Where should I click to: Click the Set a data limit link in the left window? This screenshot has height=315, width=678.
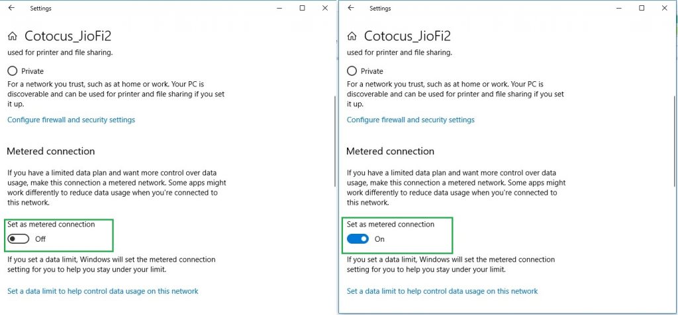(103, 291)
